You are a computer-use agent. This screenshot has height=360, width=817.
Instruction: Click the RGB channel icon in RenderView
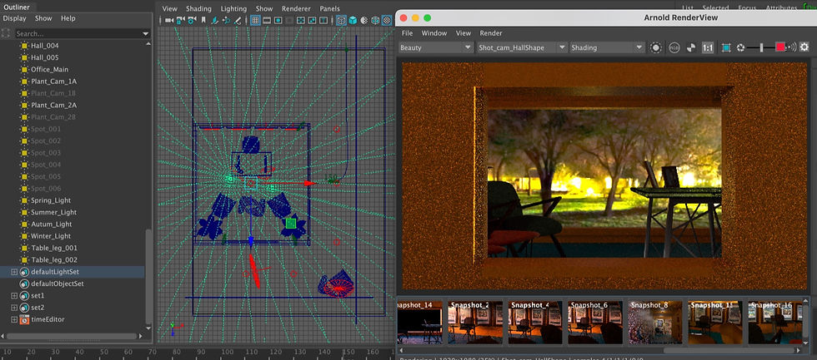click(x=674, y=47)
